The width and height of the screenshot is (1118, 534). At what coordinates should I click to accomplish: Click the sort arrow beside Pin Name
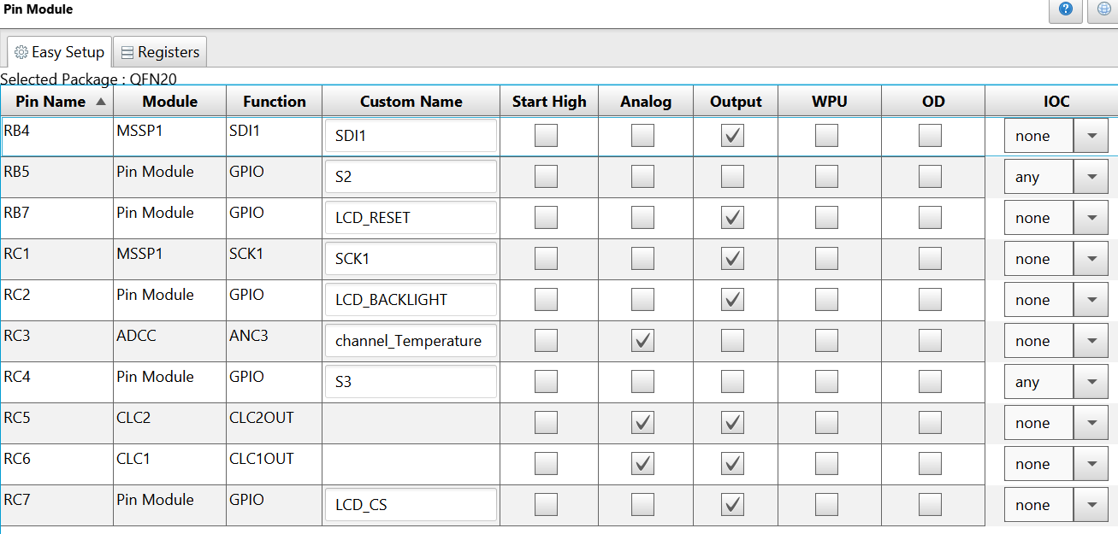click(101, 102)
